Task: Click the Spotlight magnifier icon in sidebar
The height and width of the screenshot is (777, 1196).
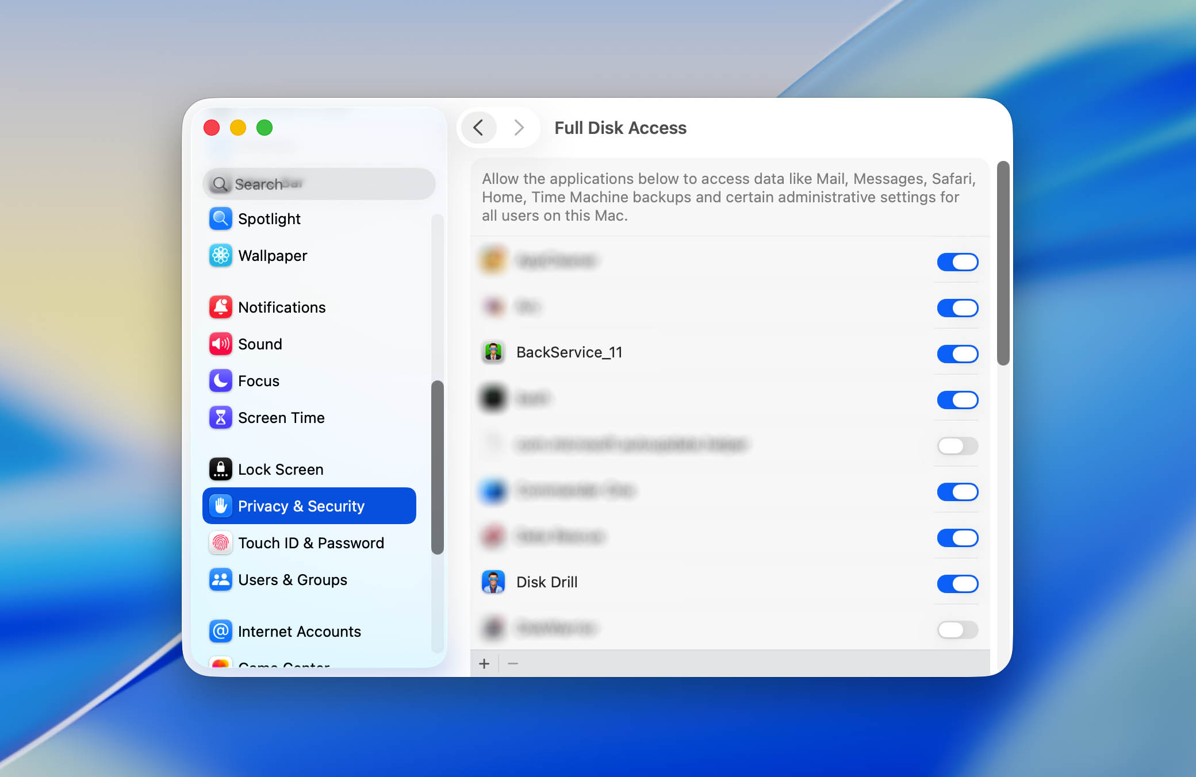Action: coord(220,219)
